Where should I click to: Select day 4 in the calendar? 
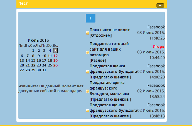[50, 51]
